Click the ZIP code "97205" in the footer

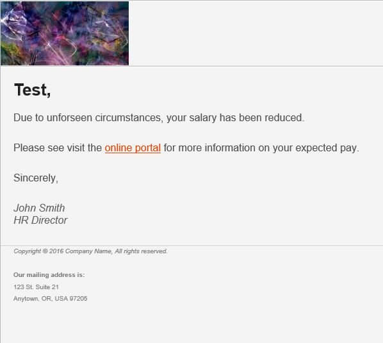[x=78, y=299]
